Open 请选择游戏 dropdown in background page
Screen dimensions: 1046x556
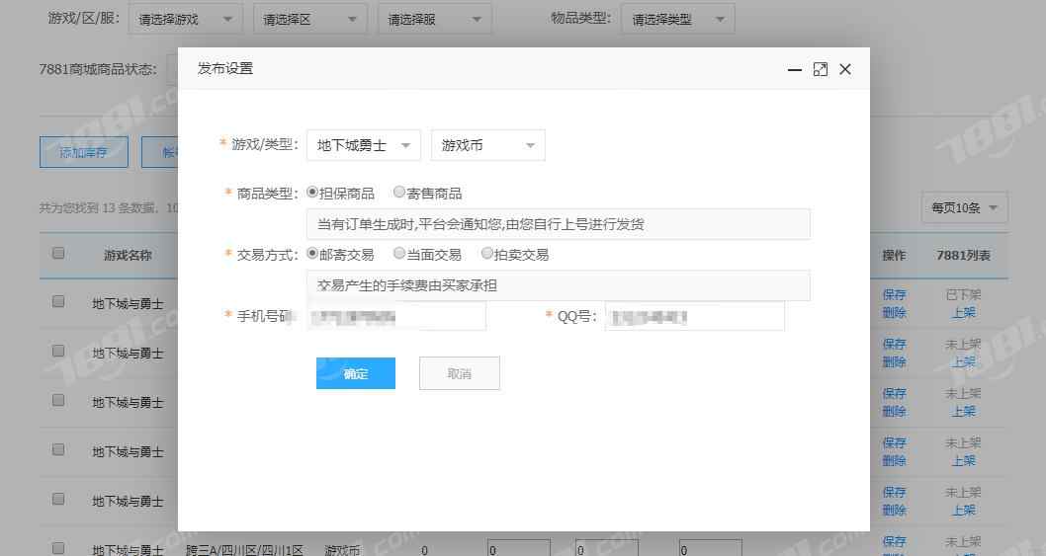[186, 20]
